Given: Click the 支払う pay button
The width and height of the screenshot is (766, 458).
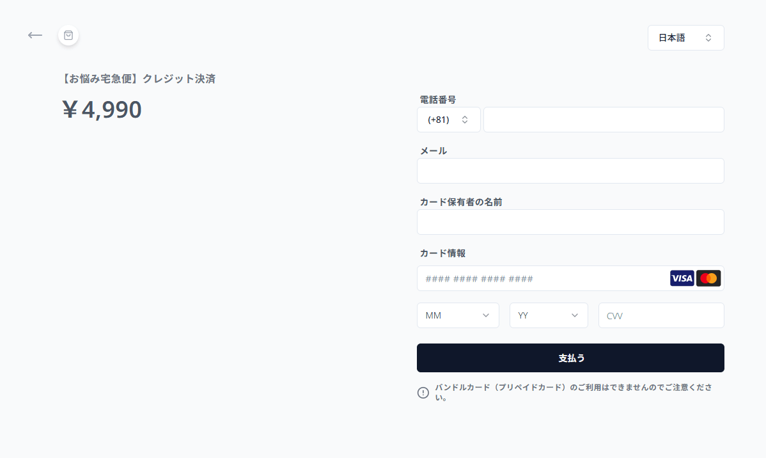Looking at the screenshot, I should [x=570, y=358].
